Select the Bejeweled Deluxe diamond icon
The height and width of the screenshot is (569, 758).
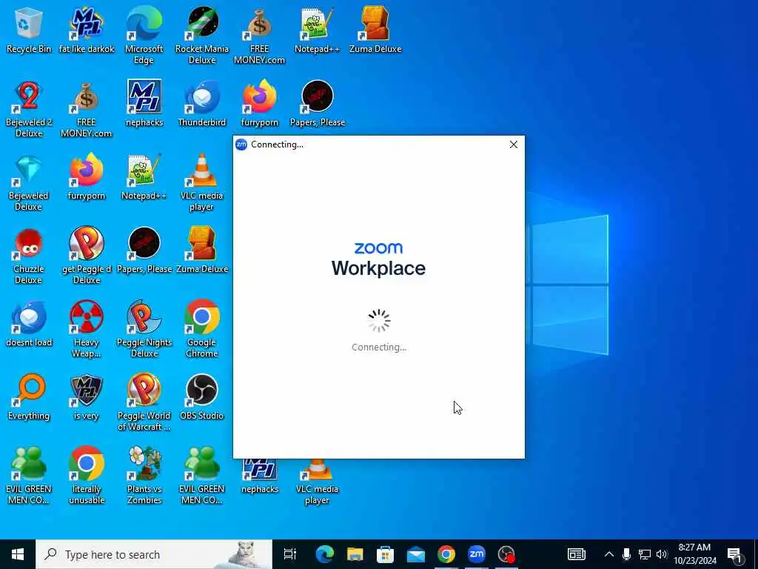29,182
